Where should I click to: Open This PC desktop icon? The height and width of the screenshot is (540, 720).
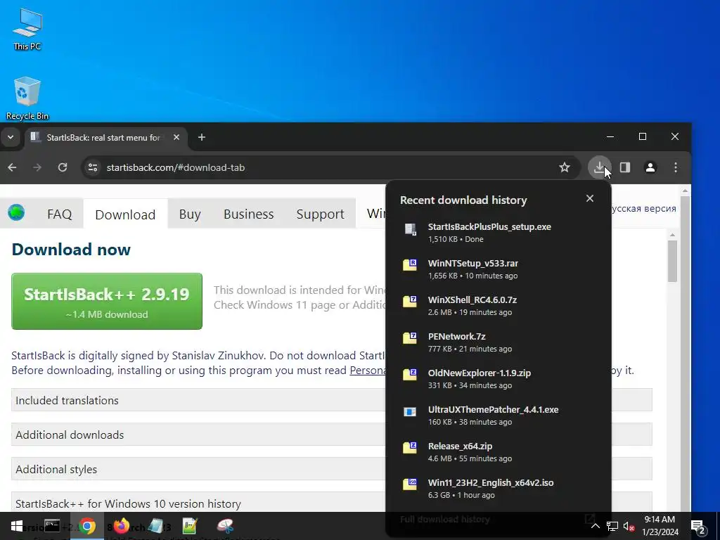27,28
